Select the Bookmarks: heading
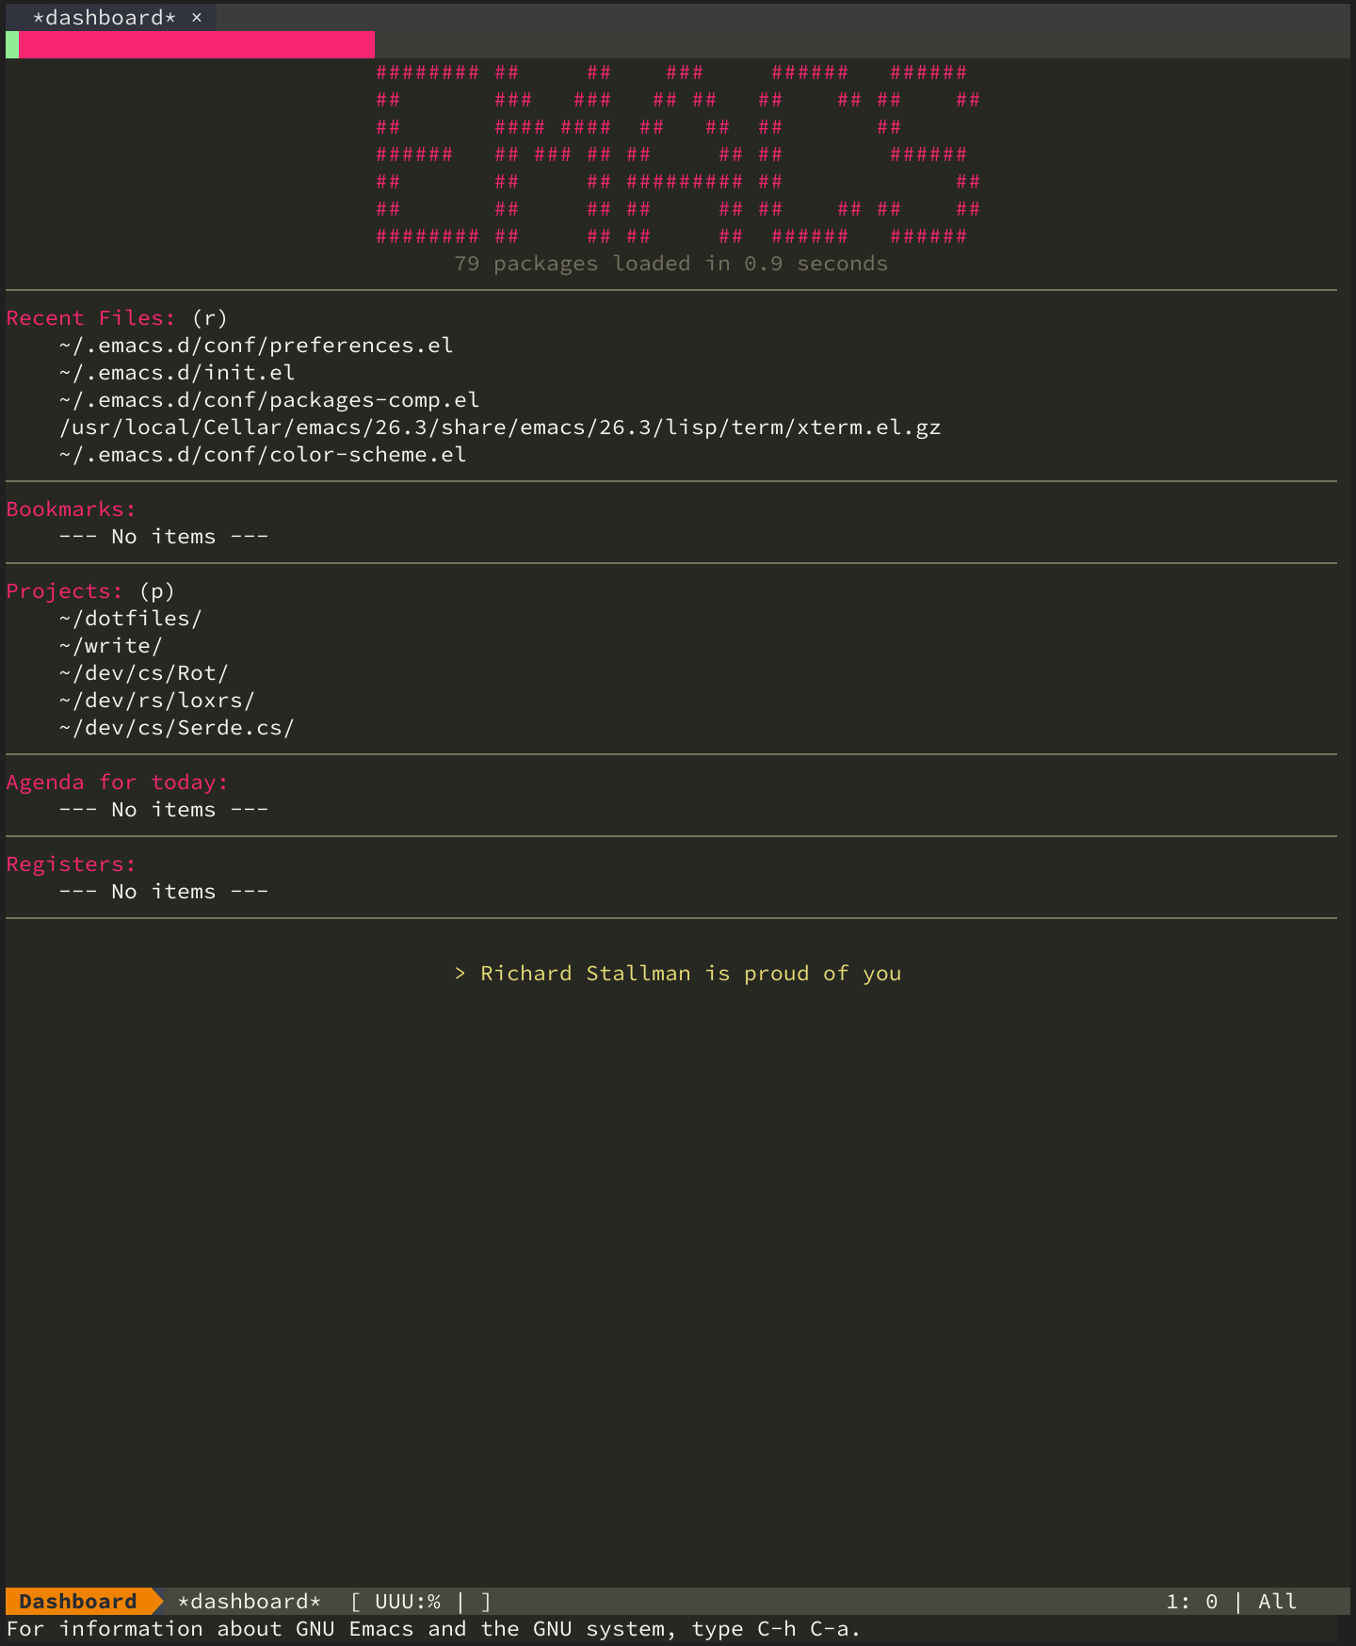The width and height of the screenshot is (1356, 1646). coord(72,509)
